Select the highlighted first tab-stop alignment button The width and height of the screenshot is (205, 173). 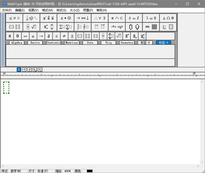(19, 70)
